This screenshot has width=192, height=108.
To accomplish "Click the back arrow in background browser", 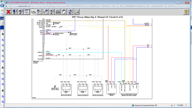I will (x=2, y=5).
